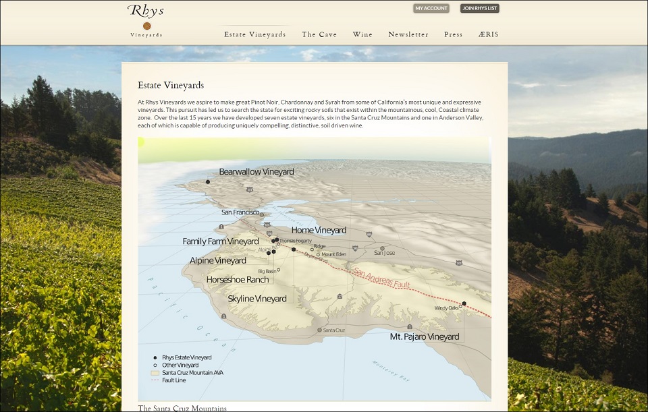Select the Press menu item

453,34
